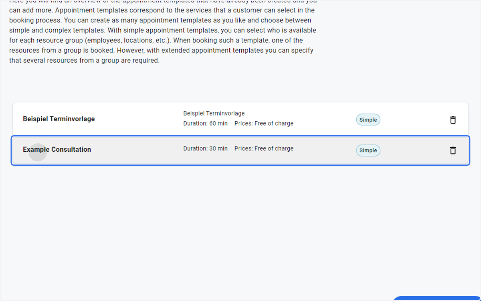Click Simple badge in Example Consultation row
Viewport: 481px width, 301px height.
[368, 150]
